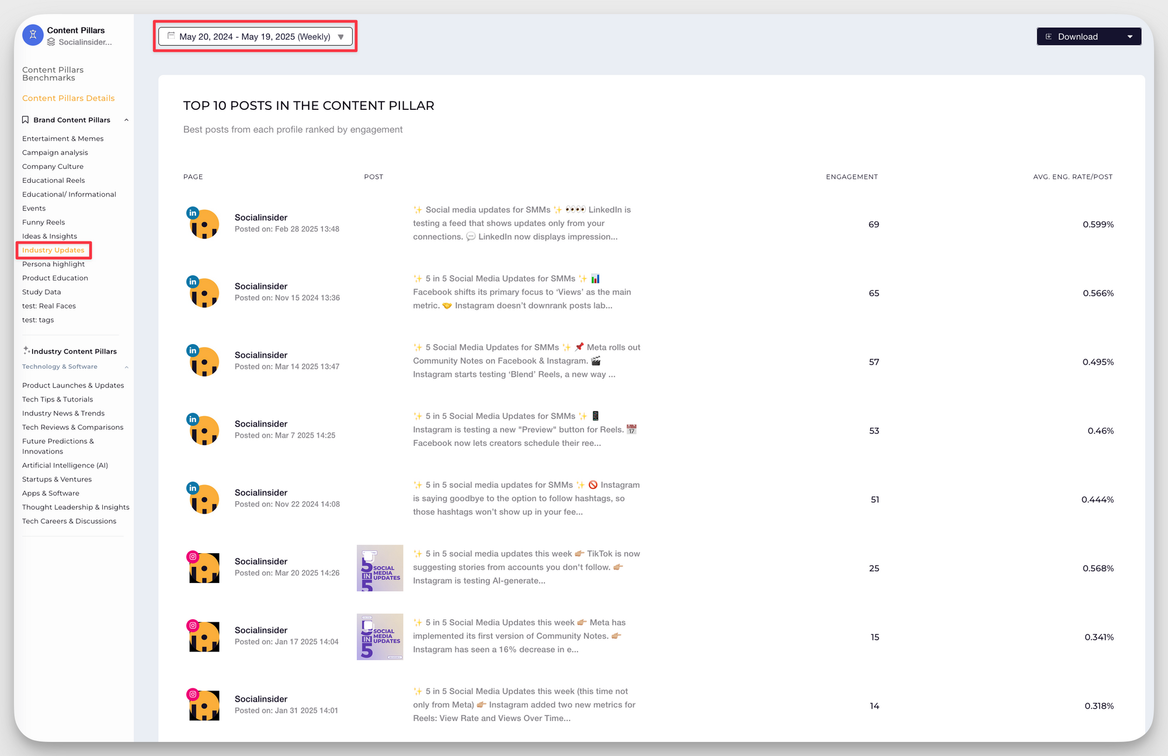This screenshot has height=756, width=1168.
Task: Select Entertaiment & Memes pillar
Action: pos(63,138)
